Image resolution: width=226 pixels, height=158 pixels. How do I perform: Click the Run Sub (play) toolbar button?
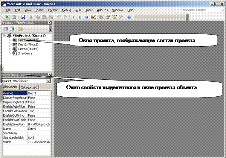(x=73, y=17)
